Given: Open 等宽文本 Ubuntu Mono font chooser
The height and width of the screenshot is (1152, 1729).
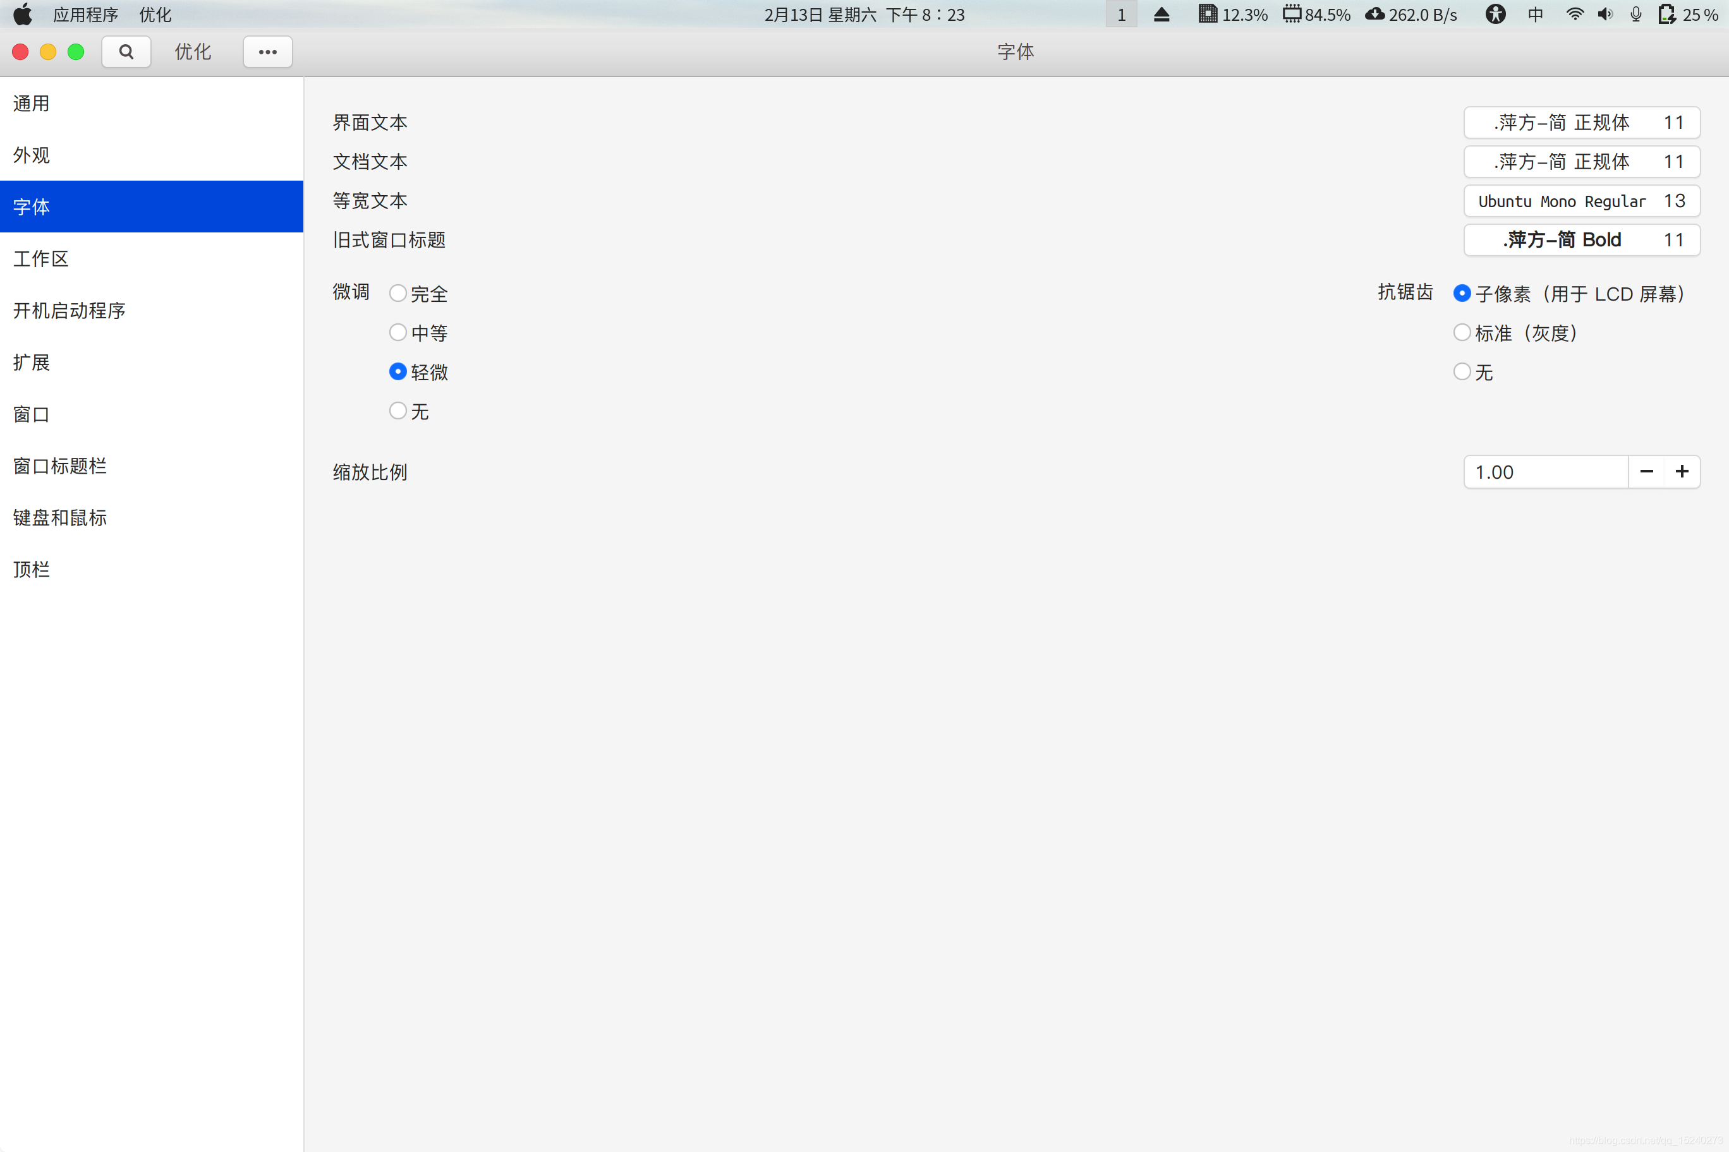Looking at the screenshot, I should (1582, 201).
